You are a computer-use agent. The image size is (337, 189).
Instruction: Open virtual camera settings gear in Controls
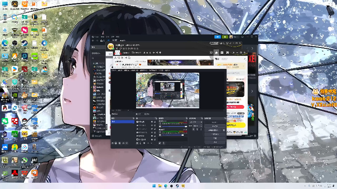[x=224, y=130]
